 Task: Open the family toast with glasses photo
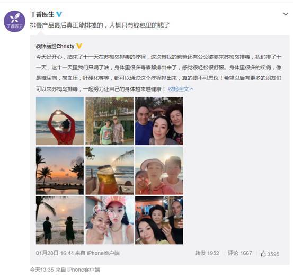[x=159, y=220]
